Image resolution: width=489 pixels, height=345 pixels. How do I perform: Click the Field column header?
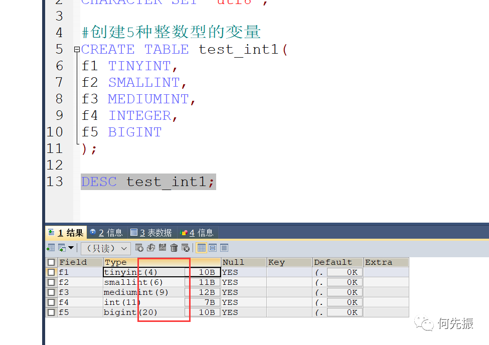click(x=80, y=262)
